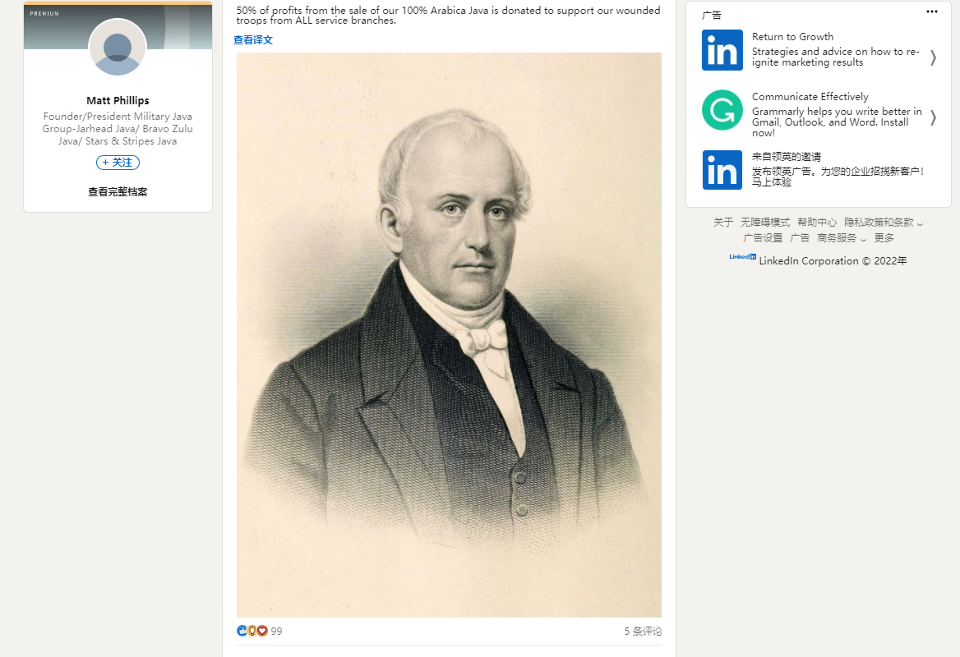
Task: View the post reaction emoji icons
Action: point(252,631)
